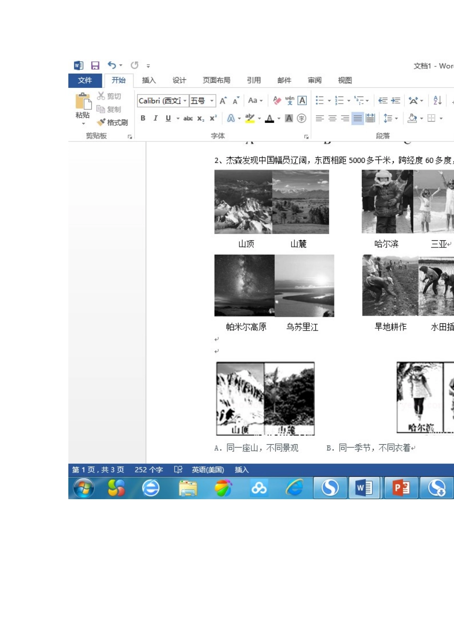The height and width of the screenshot is (642, 454).
Task: Toggle Subscript formatting
Action: (201, 118)
